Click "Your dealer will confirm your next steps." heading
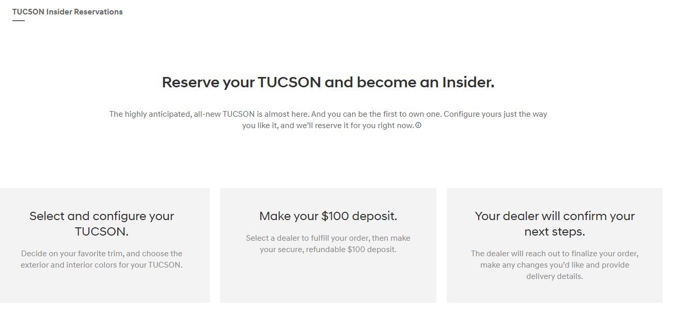This screenshot has height=311, width=675. pos(555,224)
